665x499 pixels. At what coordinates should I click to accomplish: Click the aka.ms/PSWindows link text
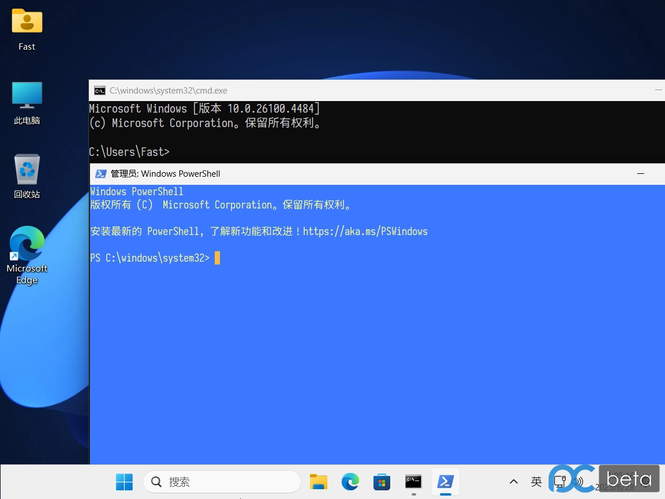(366, 231)
